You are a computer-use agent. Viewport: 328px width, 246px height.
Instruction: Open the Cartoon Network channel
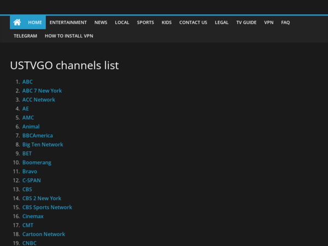[44, 235]
